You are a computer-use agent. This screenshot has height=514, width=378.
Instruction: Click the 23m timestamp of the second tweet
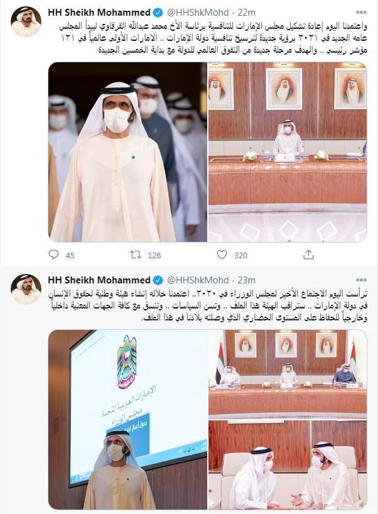pos(246,280)
